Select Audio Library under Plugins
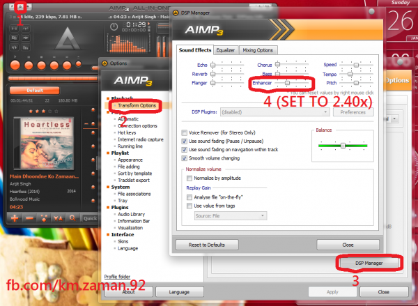 tap(131, 214)
